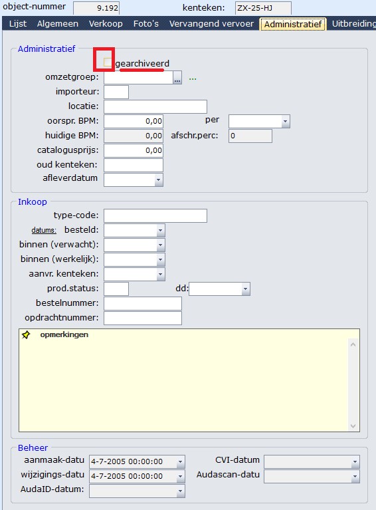Click into the locatie field
The height and width of the screenshot is (510, 376).
[155, 106]
